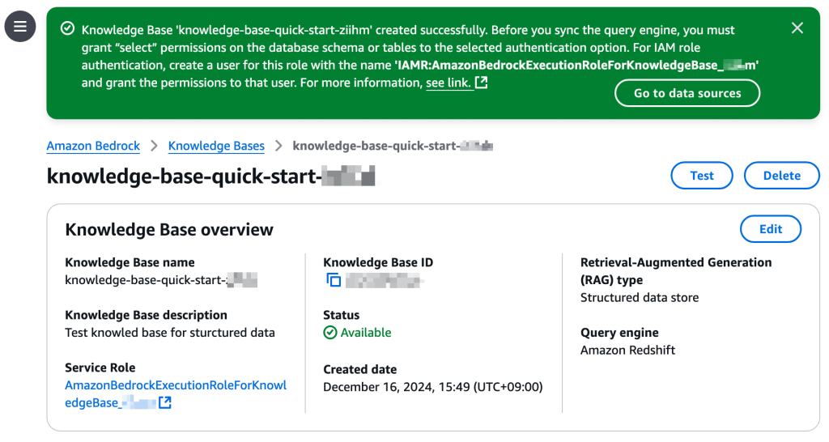
Task: Click the 'Knowledge Base ID' label
Action: [378, 262]
